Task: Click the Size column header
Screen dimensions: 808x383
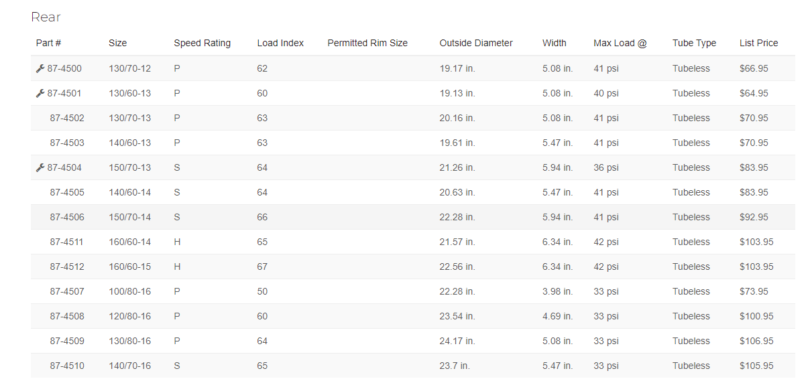Action: point(117,44)
